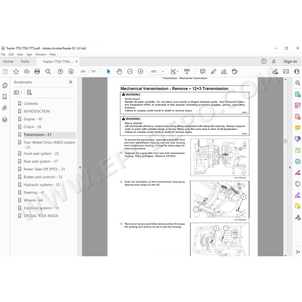Open SPECIAL TOOL INDEX bookmark
This screenshot has width=302, height=302.
tap(41, 216)
